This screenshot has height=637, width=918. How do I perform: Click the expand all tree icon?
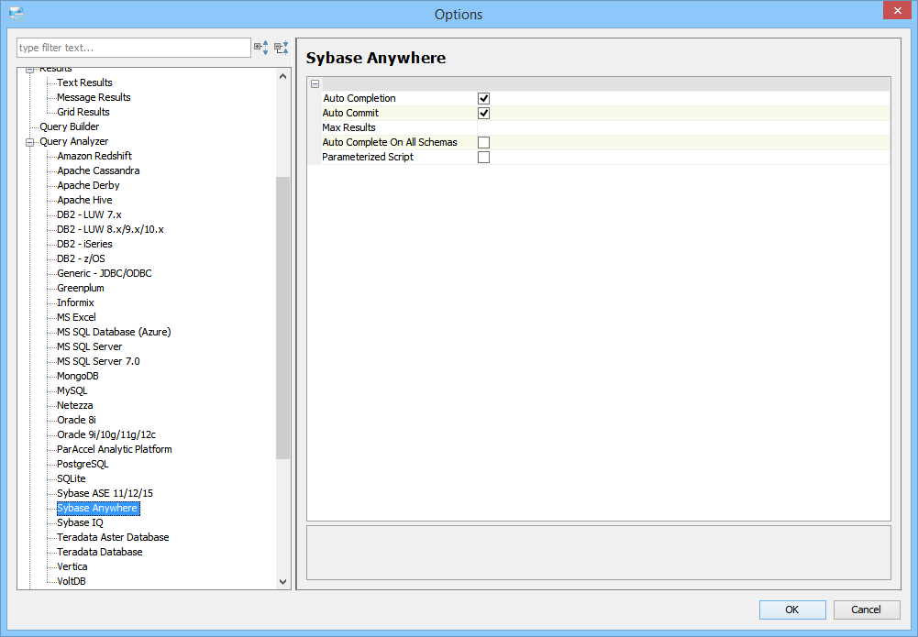click(x=261, y=48)
